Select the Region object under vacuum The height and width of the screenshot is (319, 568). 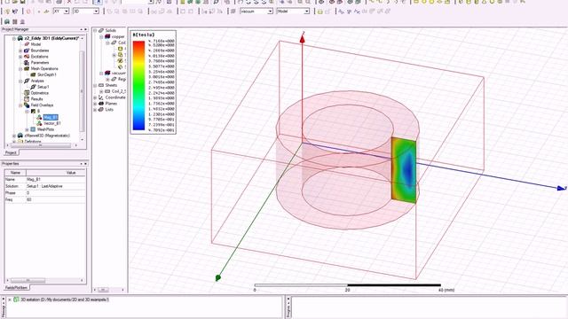coord(119,79)
